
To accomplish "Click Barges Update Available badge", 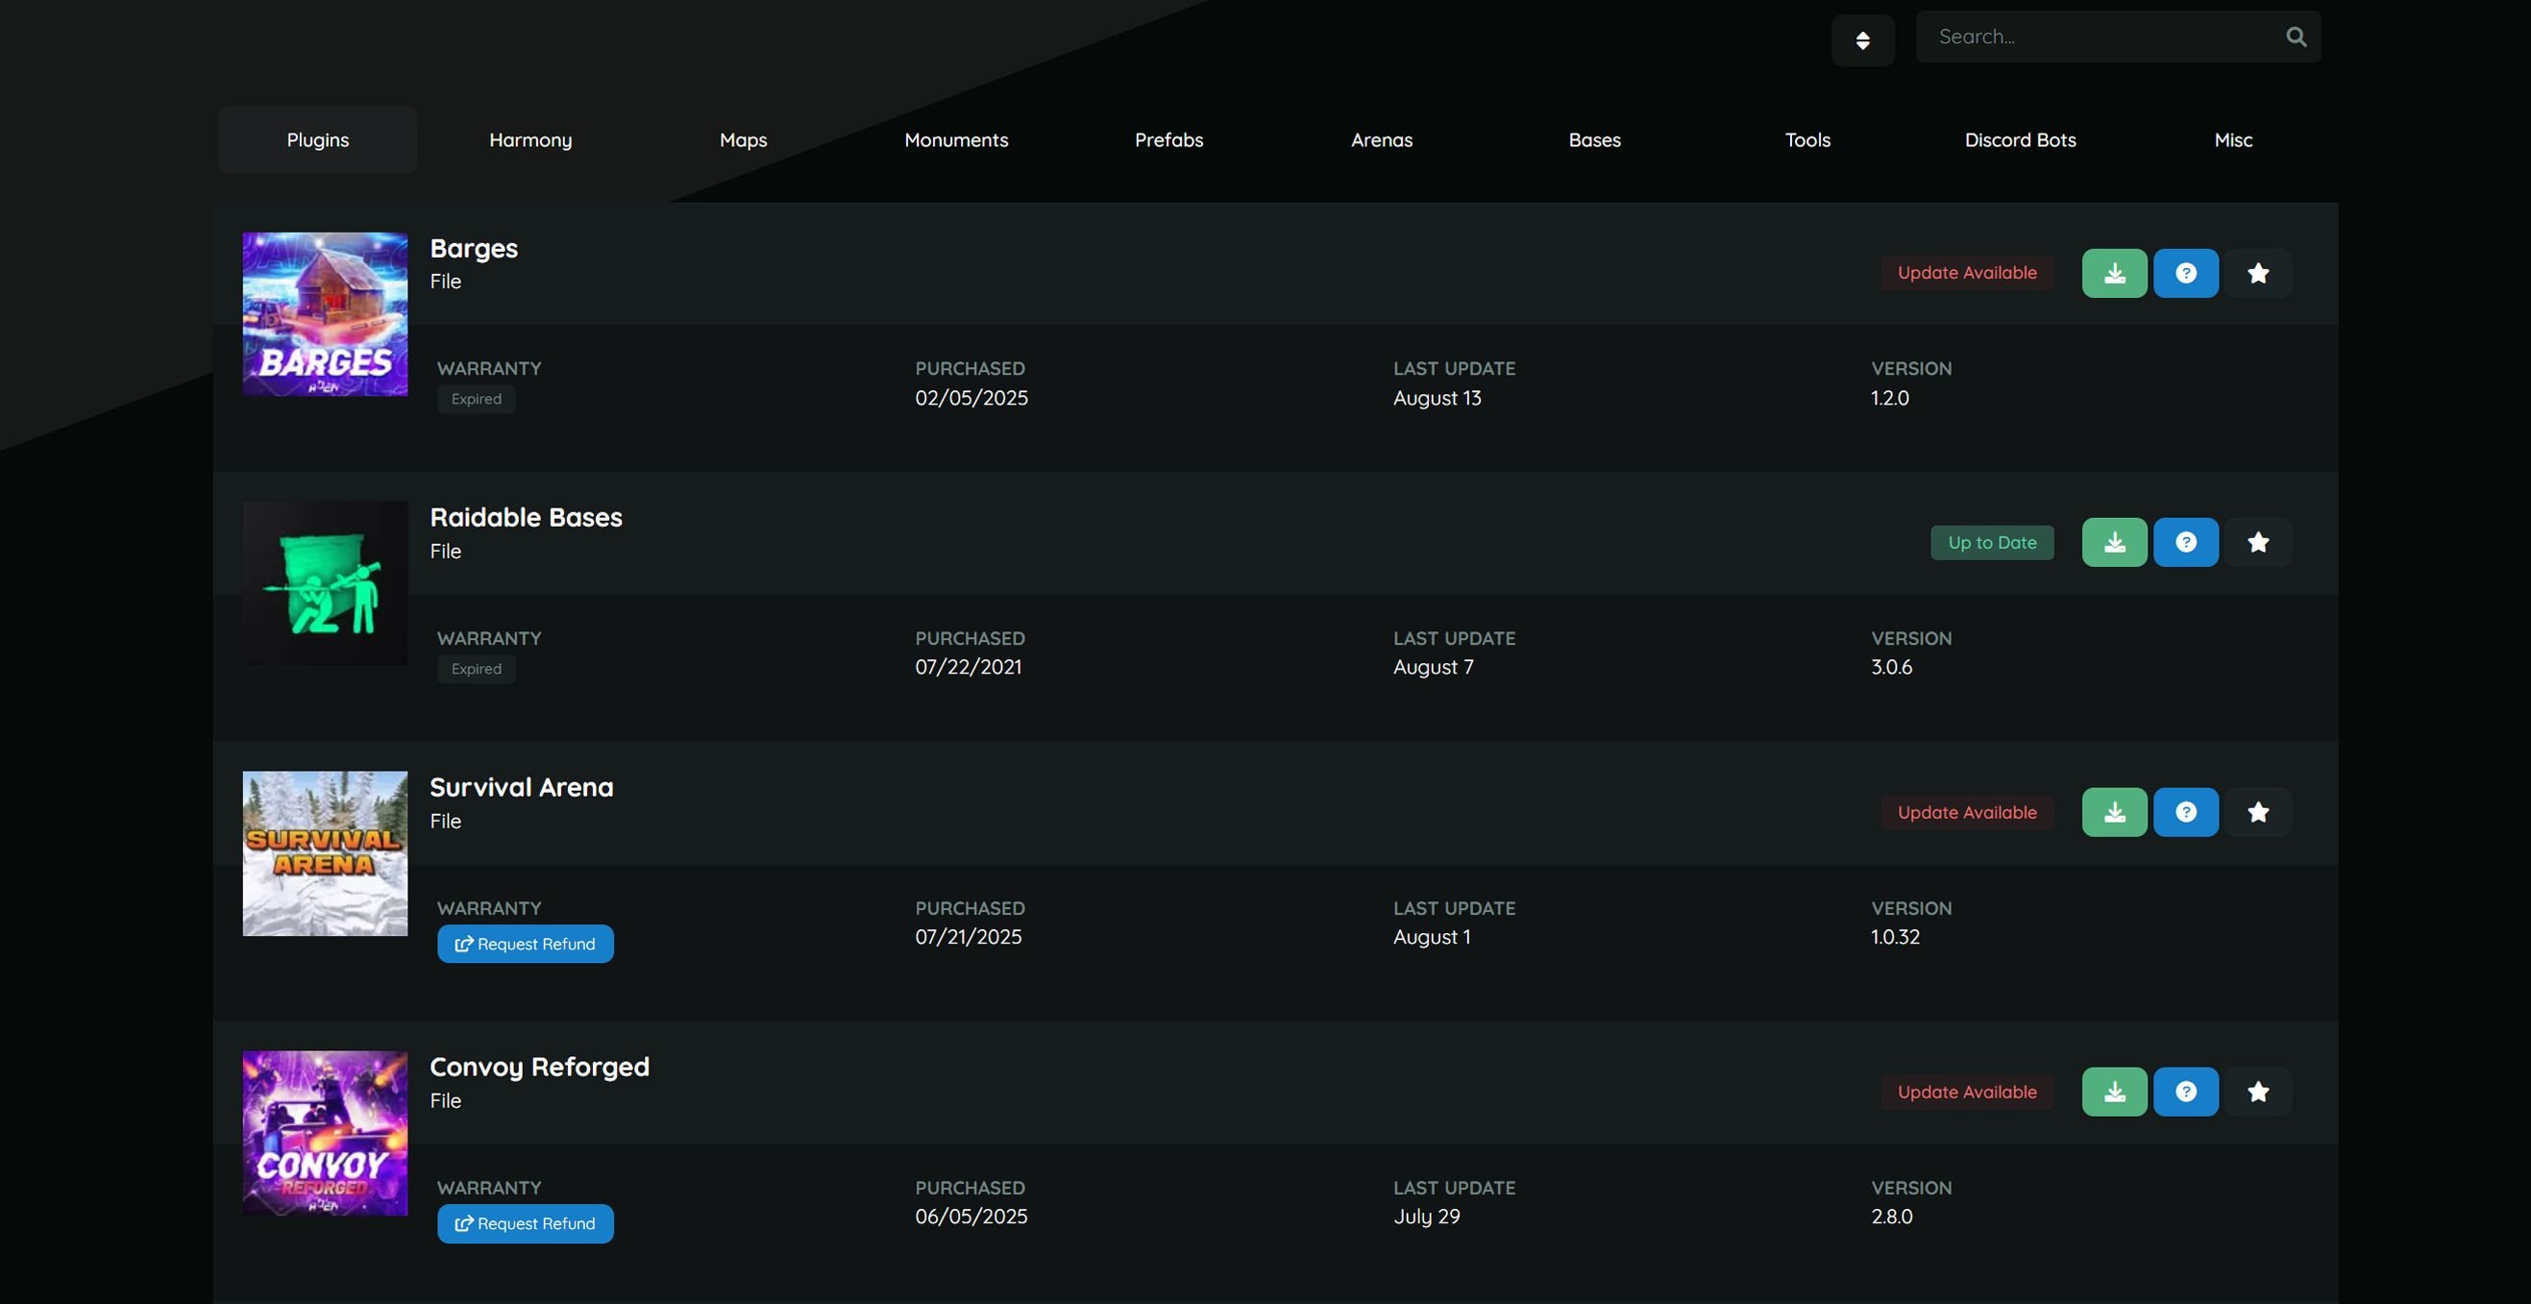I will 1967,273.
